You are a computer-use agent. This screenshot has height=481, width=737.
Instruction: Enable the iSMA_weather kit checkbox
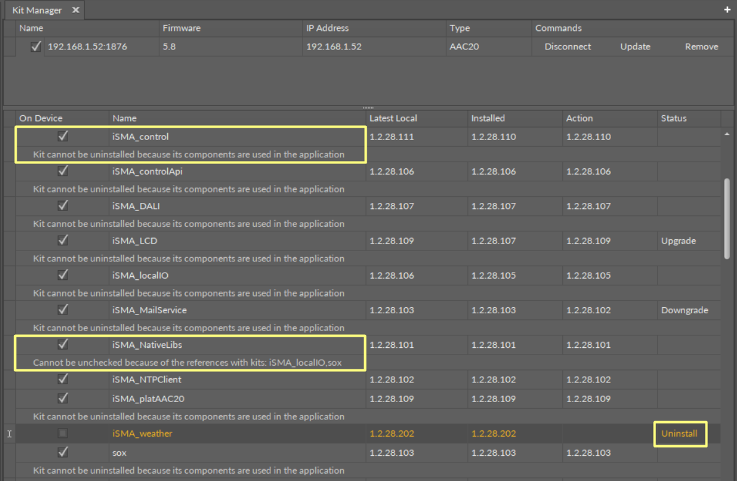point(62,434)
